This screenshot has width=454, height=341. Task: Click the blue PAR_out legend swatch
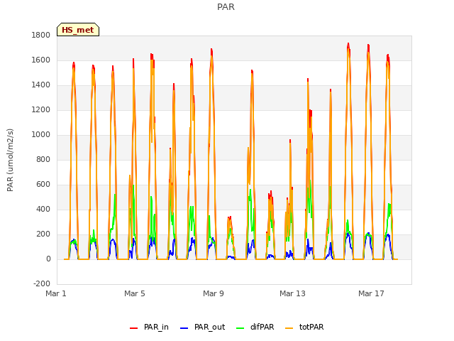click(x=184, y=328)
